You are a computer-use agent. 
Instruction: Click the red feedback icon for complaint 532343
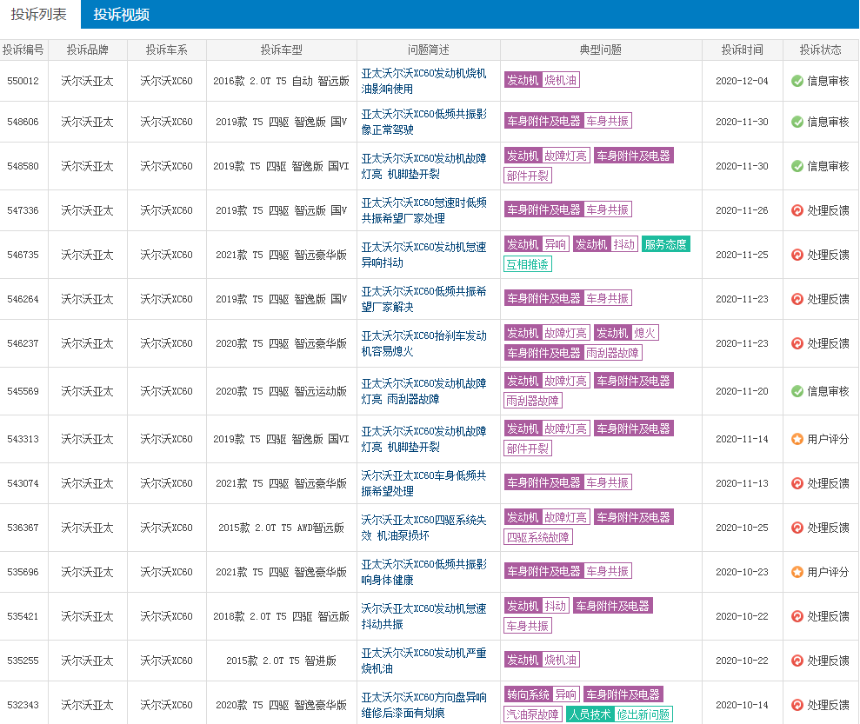(x=797, y=706)
